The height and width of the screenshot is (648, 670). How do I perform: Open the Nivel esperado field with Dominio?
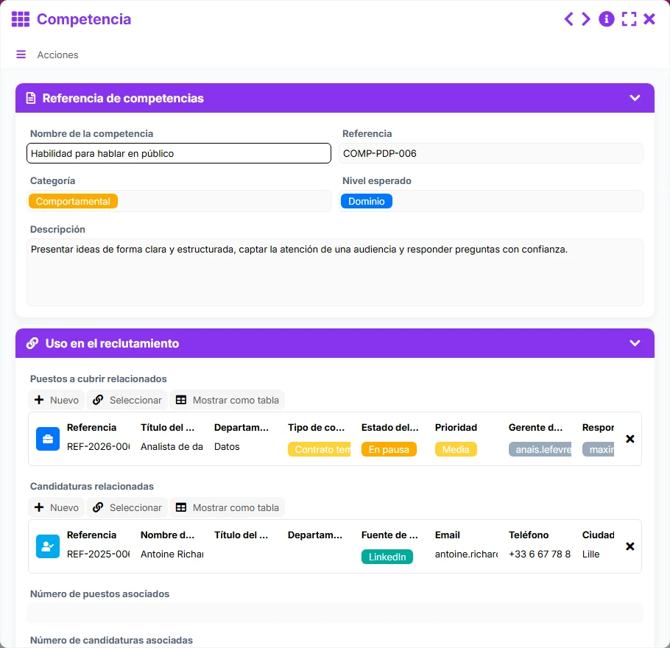[x=491, y=201]
